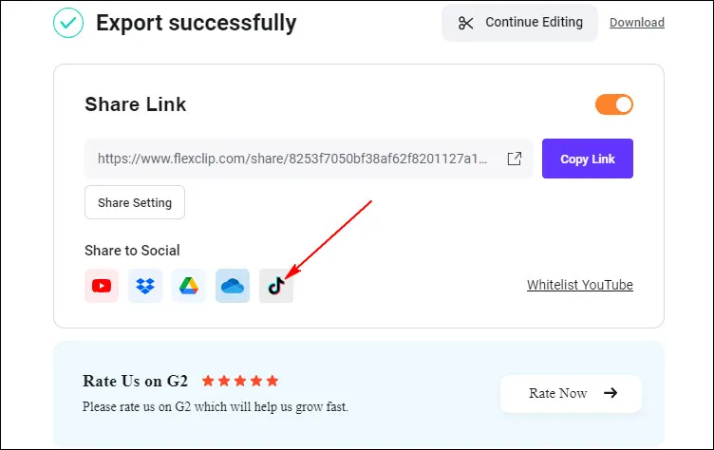
Task: Send video to OneDrive cloud icon
Action: tap(233, 286)
